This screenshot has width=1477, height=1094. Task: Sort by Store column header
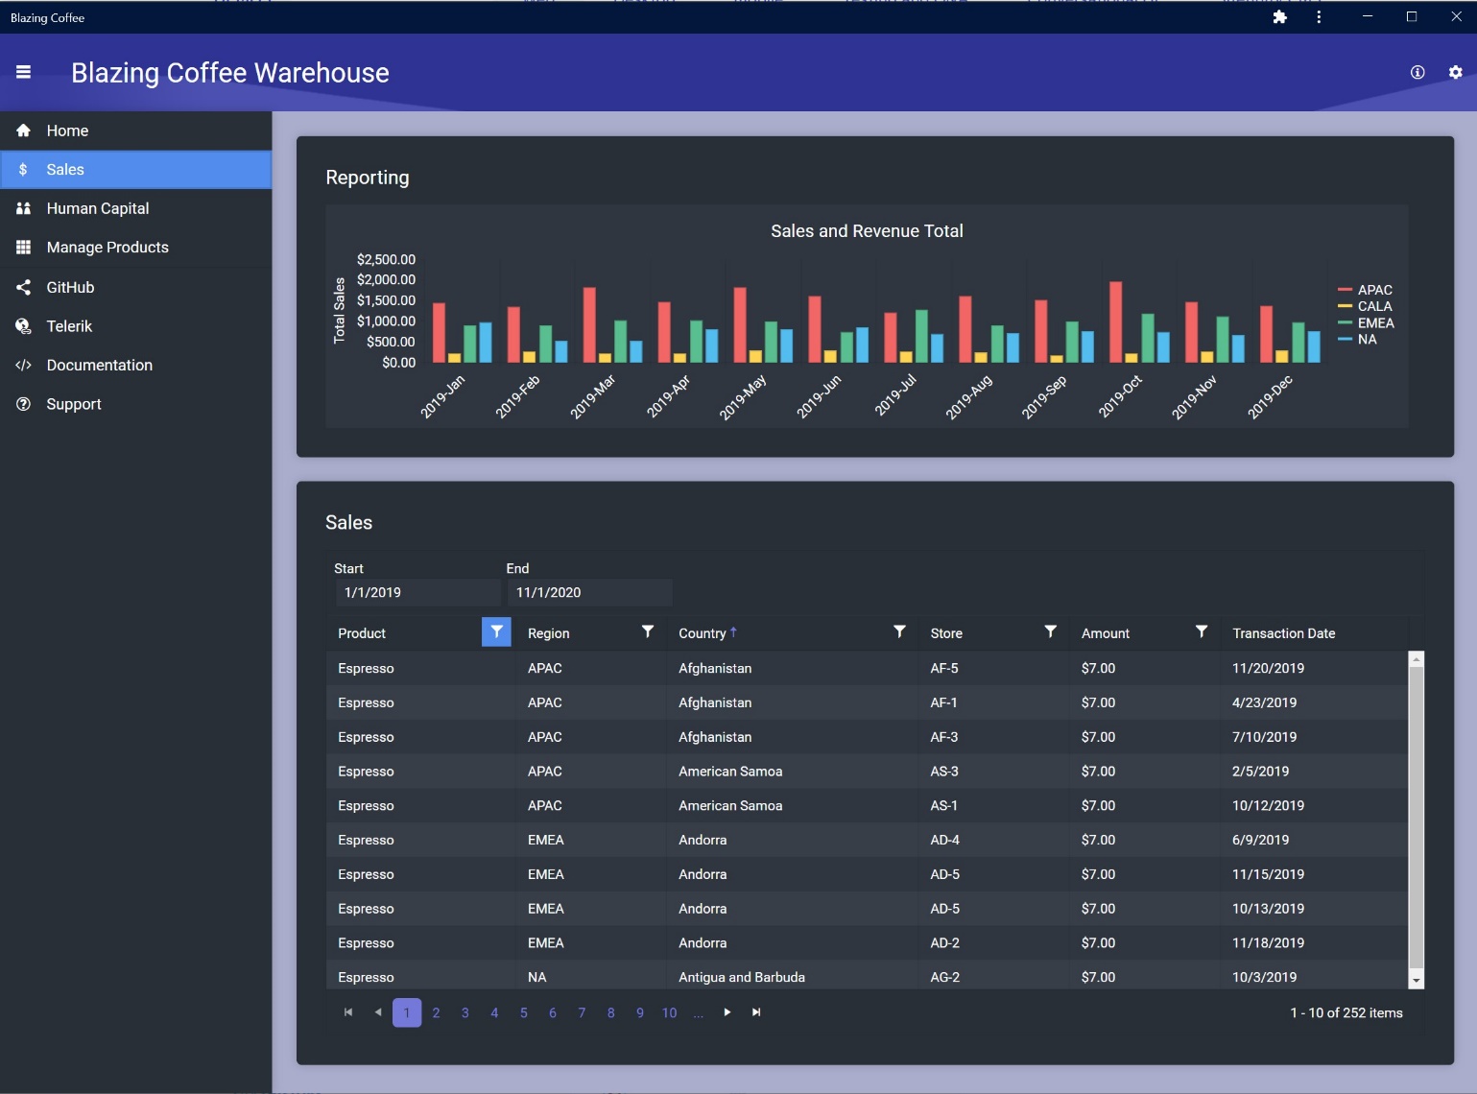point(946,633)
